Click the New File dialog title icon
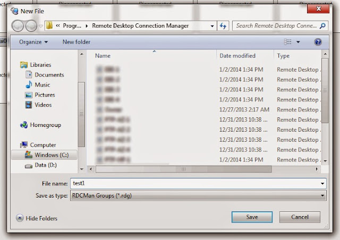 [14, 11]
